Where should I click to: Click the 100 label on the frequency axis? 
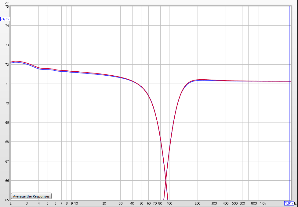click(169, 203)
